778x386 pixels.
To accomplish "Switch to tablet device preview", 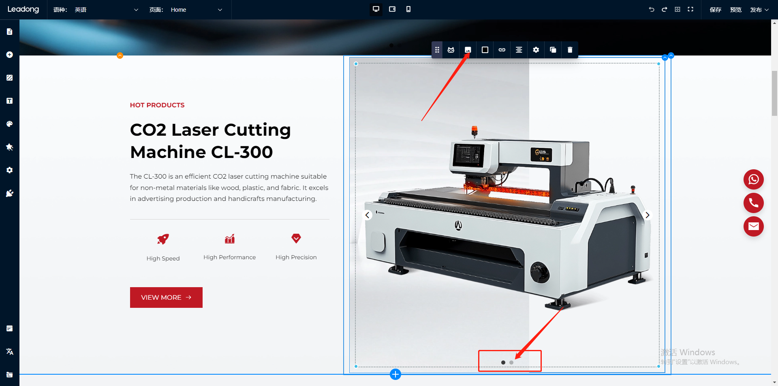I will pos(392,9).
